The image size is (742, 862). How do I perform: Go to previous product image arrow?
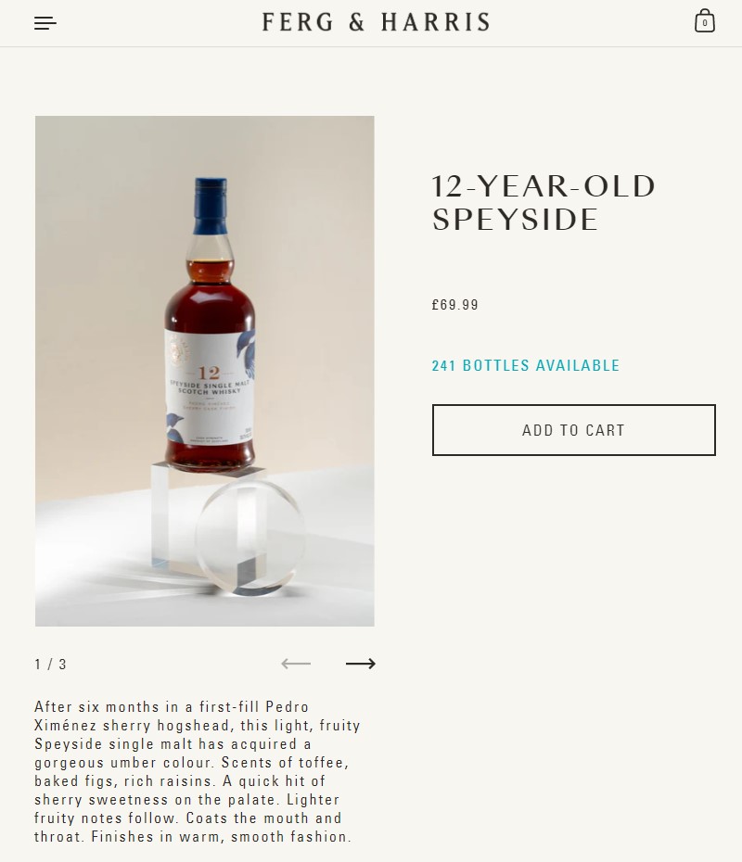click(296, 664)
